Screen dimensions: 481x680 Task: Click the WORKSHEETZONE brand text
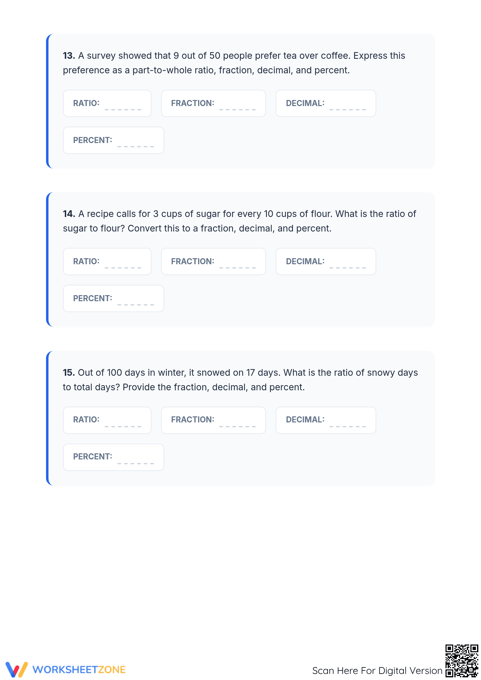pyautogui.click(x=79, y=670)
